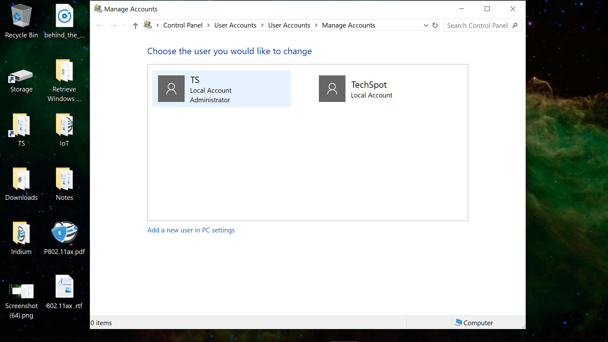Open the 802.11ax .rtf document

click(x=65, y=287)
